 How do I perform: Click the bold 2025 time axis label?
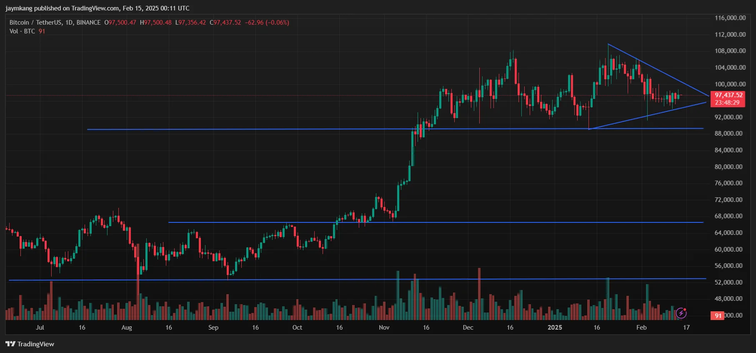(555, 328)
